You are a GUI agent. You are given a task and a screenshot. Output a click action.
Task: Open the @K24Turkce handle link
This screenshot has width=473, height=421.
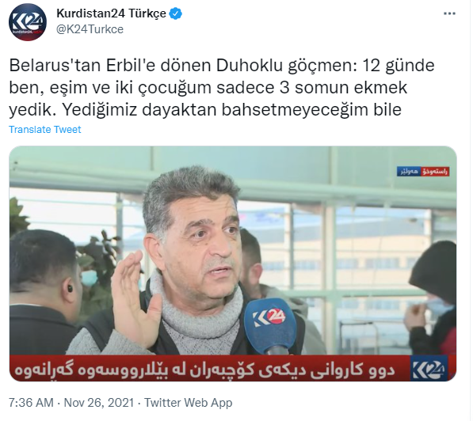(90, 29)
